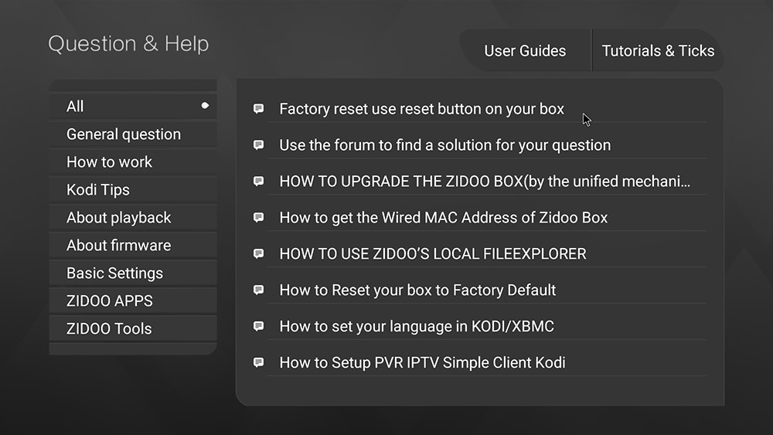Select the Kodi Tips category
This screenshot has height=435, width=773.
point(133,189)
